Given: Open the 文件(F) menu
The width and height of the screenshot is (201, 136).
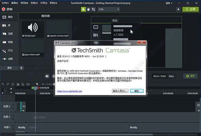Looking at the screenshot, I should [5, 3].
